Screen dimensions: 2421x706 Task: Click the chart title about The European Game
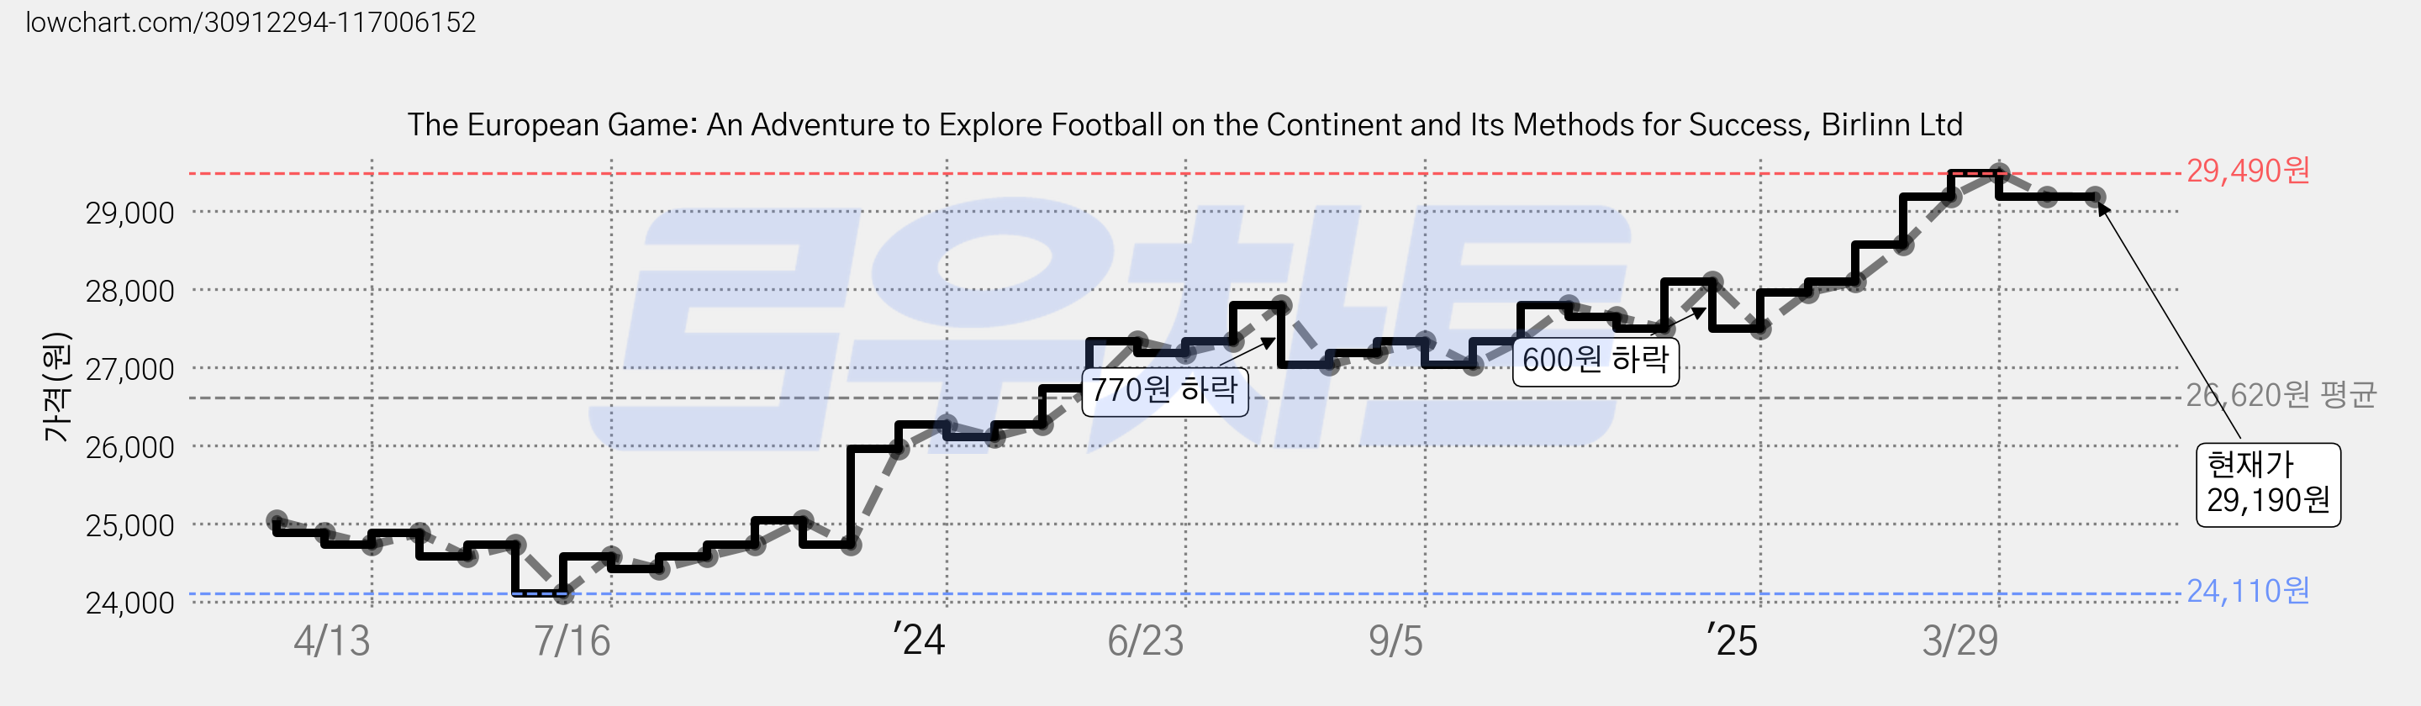pyautogui.click(x=1184, y=125)
